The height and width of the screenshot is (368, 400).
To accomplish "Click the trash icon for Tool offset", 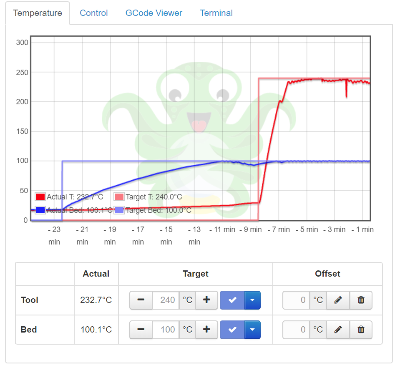I will [x=361, y=300].
